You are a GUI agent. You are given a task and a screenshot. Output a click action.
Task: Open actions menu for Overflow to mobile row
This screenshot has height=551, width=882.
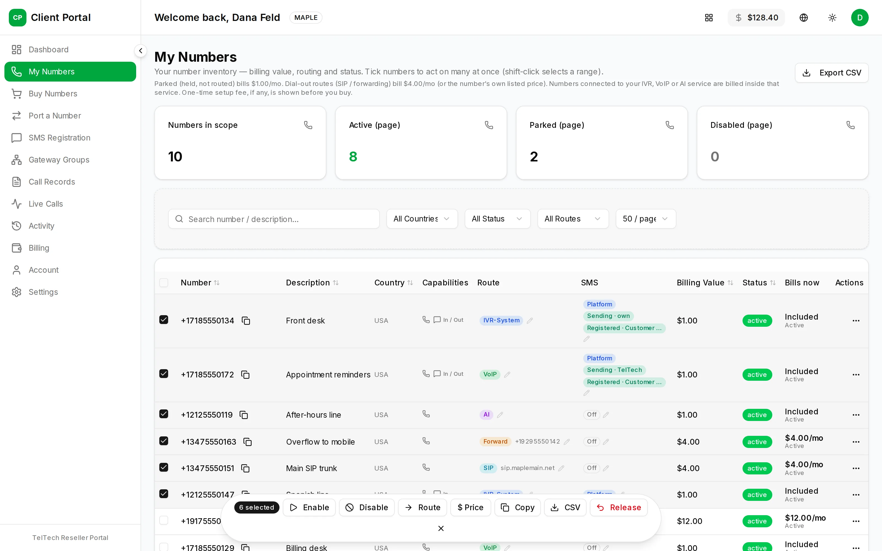coord(856,442)
